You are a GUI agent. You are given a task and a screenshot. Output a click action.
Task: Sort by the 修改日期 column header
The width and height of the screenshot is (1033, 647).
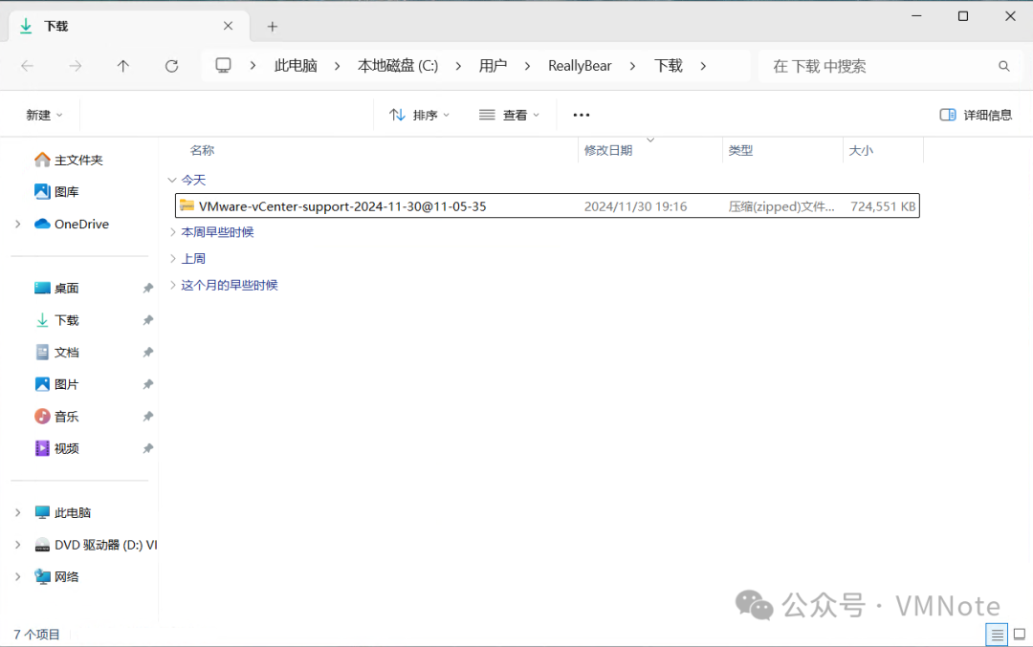click(x=608, y=150)
